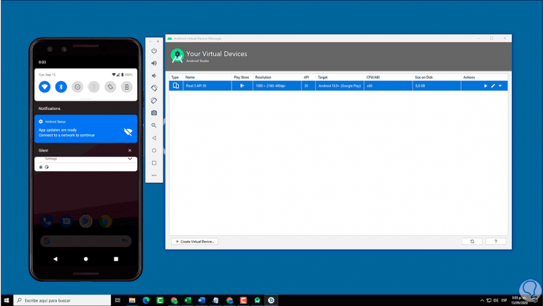Tap the phone's Back navigation button
This screenshot has height=306, width=544.
coord(55,259)
